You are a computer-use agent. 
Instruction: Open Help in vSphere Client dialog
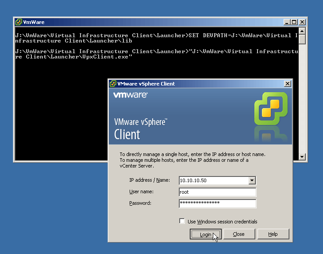[x=273, y=234]
